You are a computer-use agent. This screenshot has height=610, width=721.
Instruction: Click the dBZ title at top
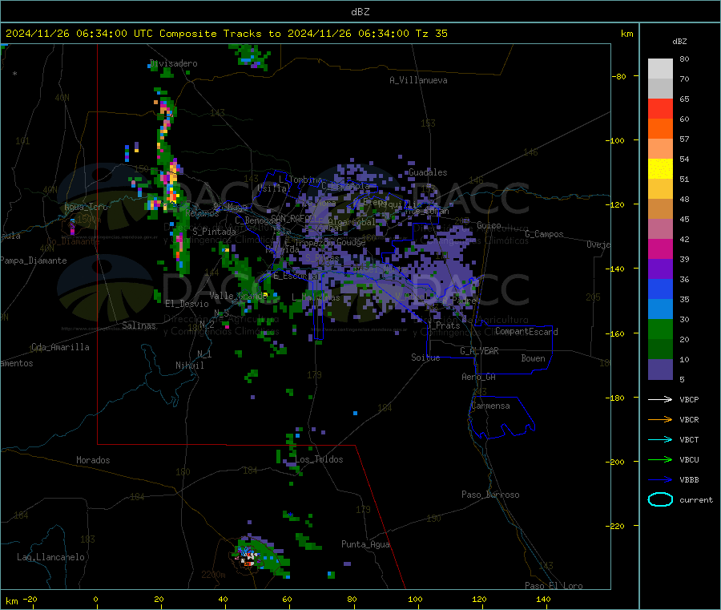pyautogui.click(x=360, y=12)
